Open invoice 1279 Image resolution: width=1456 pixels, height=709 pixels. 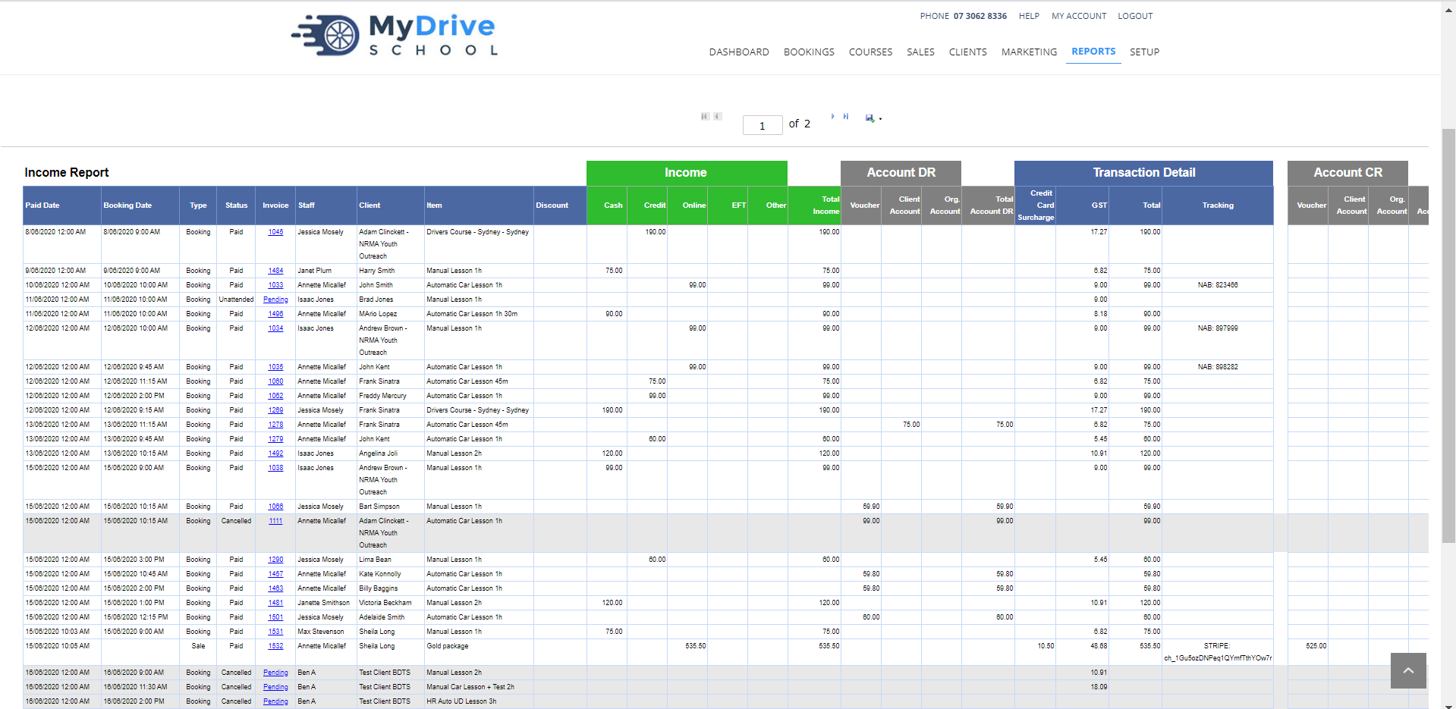click(x=275, y=439)
